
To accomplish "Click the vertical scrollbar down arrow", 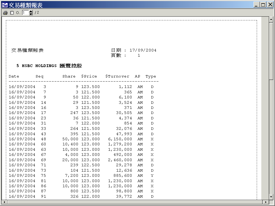I will coord(271,197).
